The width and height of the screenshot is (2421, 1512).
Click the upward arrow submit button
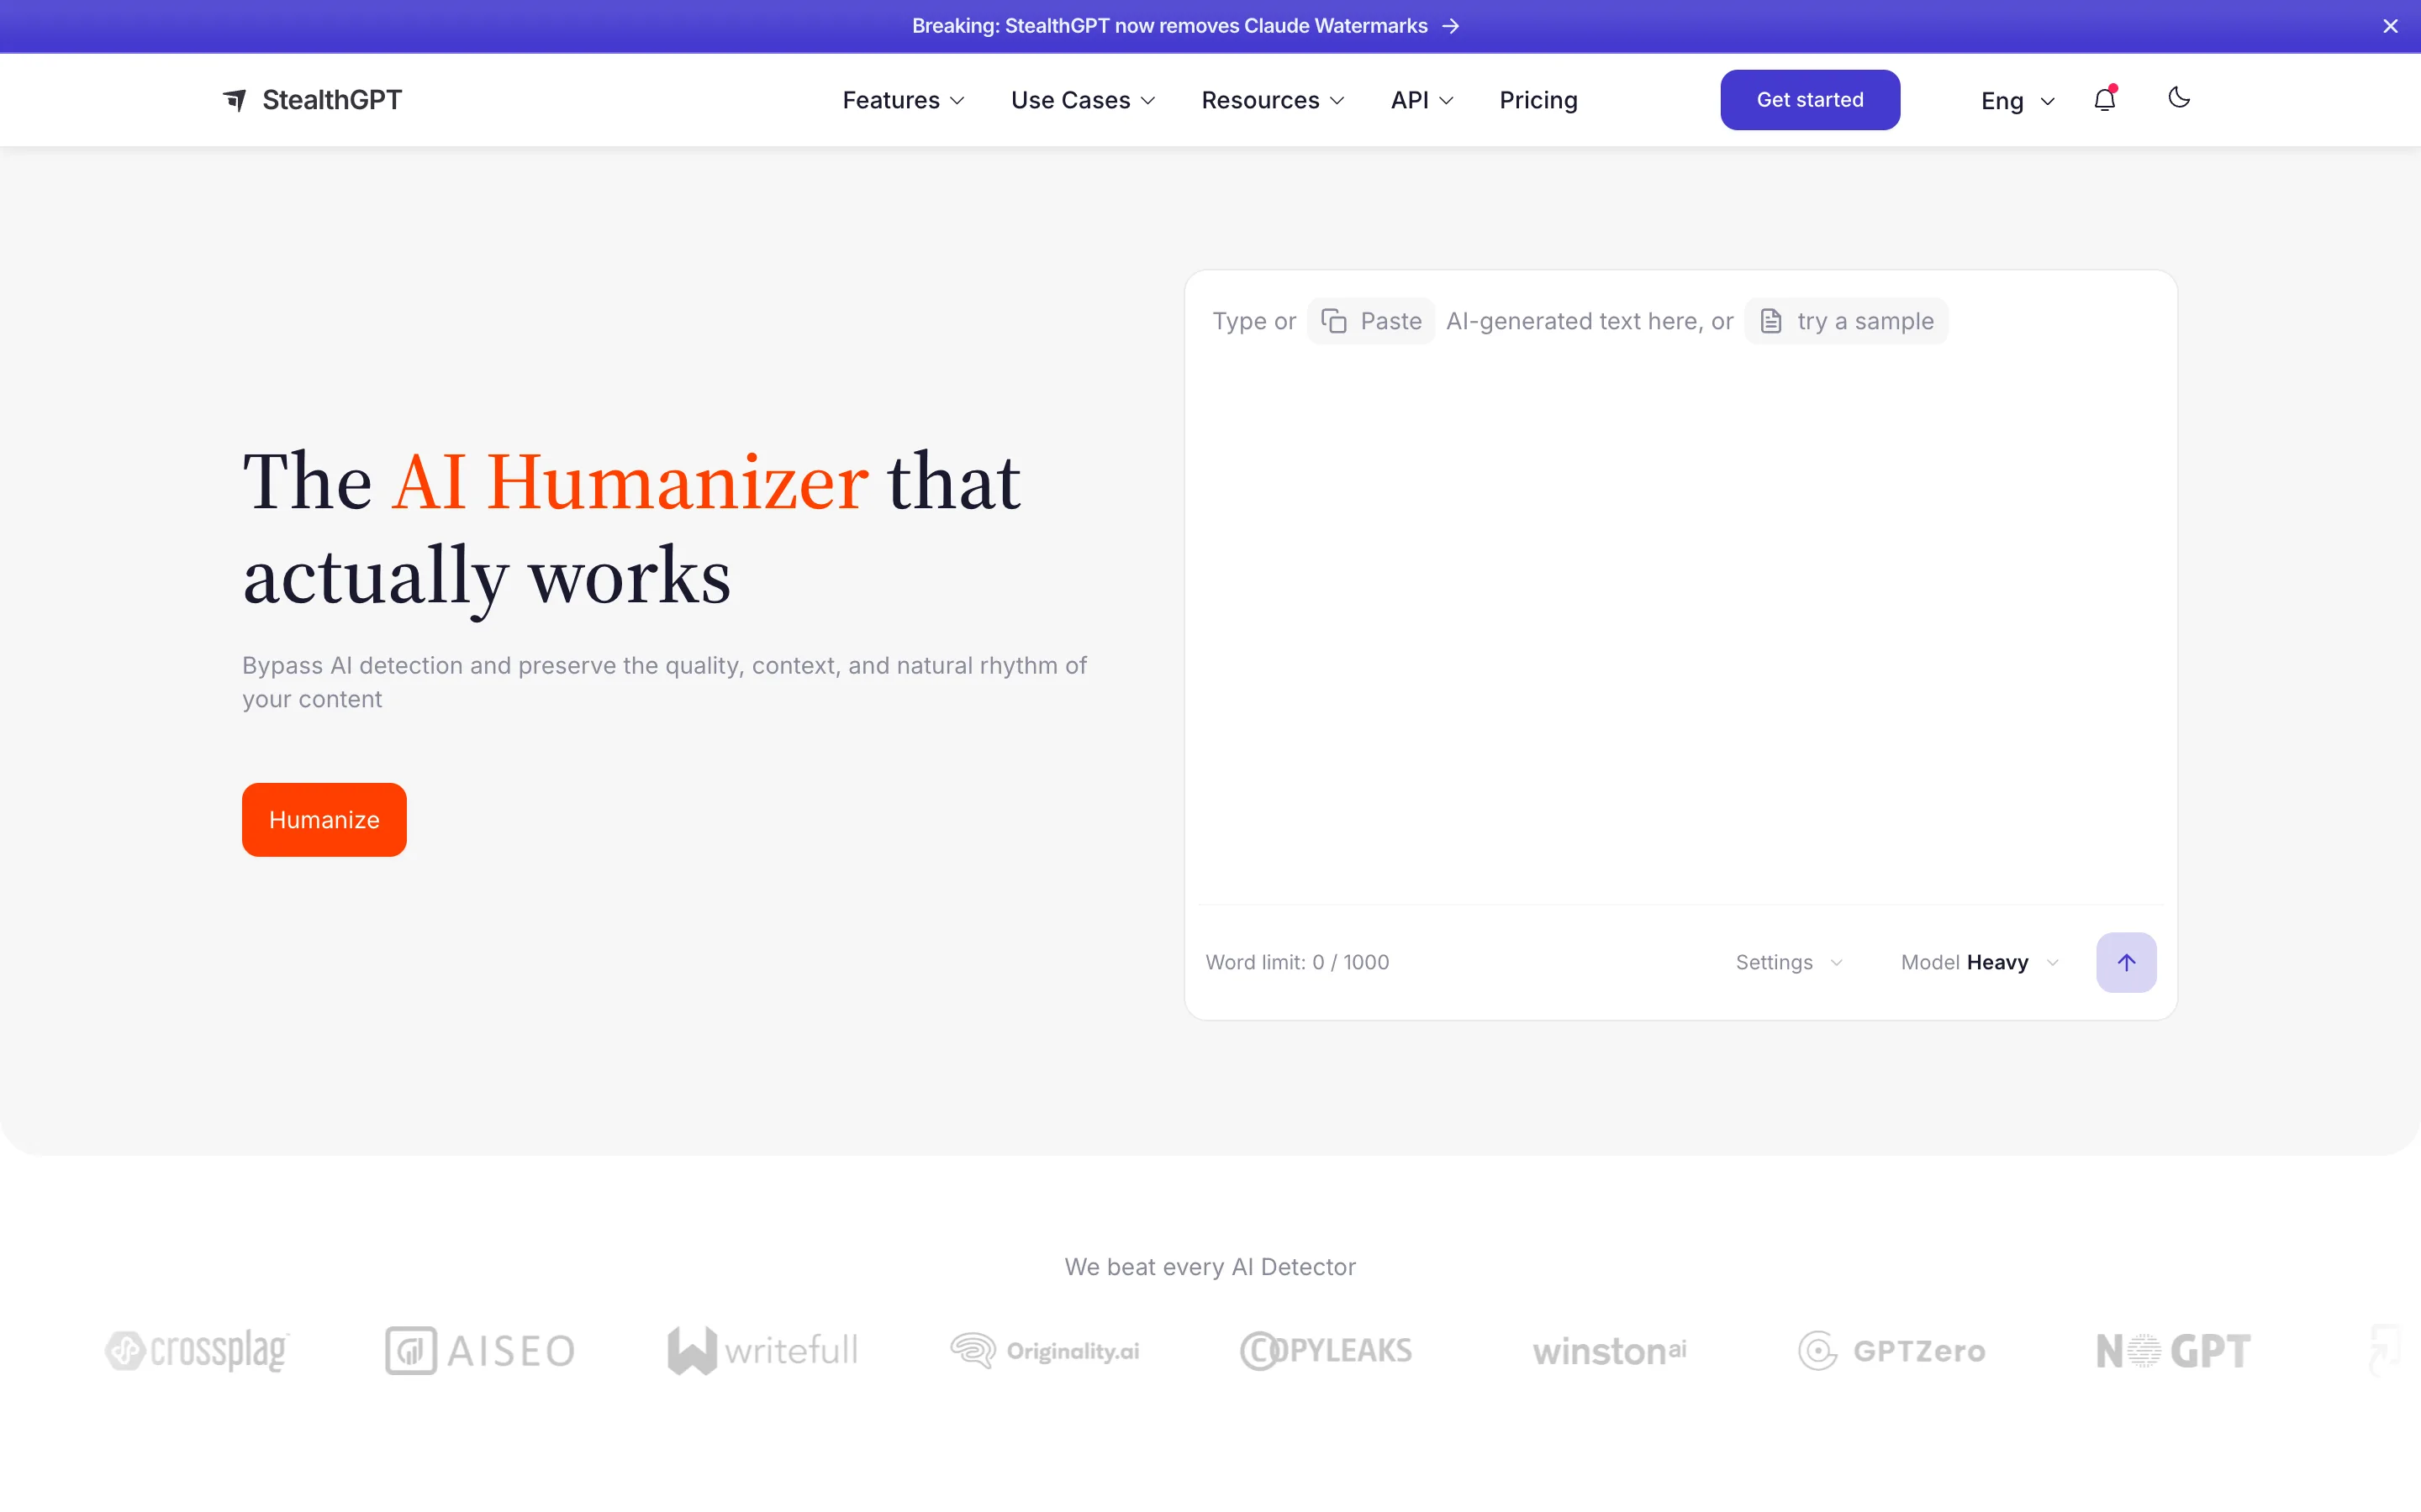point(2126,962)
